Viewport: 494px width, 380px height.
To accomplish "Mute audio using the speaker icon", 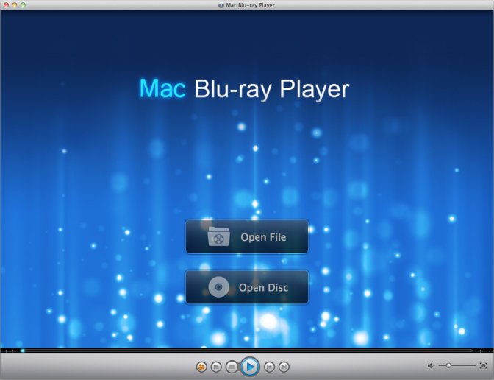I will tap(431, 365).
